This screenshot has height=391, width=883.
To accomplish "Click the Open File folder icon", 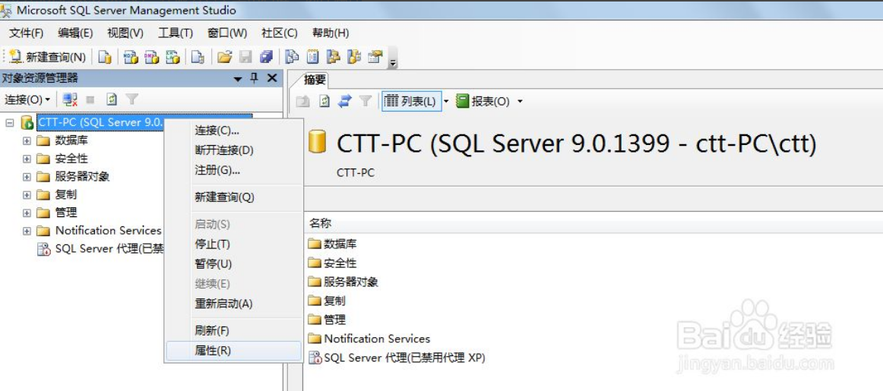I will (225, 57).
